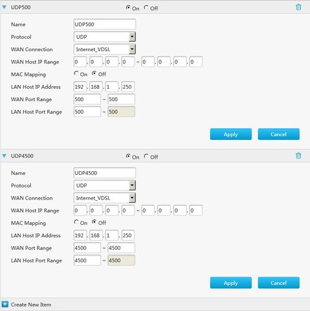Edit the Name field containing UDP4500
Viewport: 310px width, 311px height.
[x=105, y=173]
